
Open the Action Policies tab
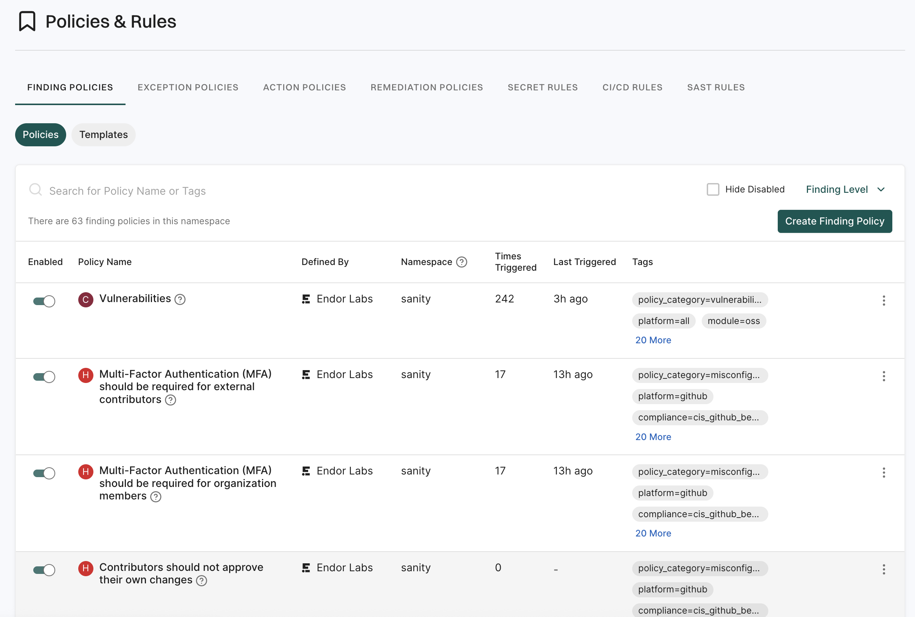pyautogui.click(x=305, y=87)
